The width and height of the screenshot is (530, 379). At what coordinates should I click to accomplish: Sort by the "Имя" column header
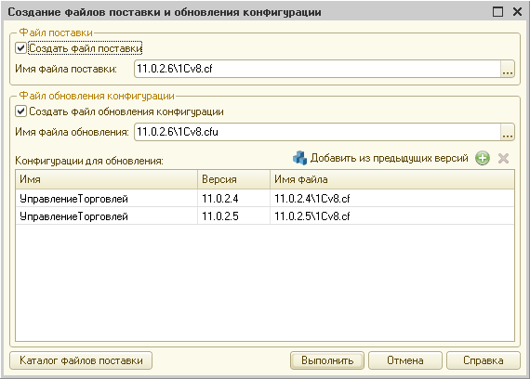(x=107, y=179)
